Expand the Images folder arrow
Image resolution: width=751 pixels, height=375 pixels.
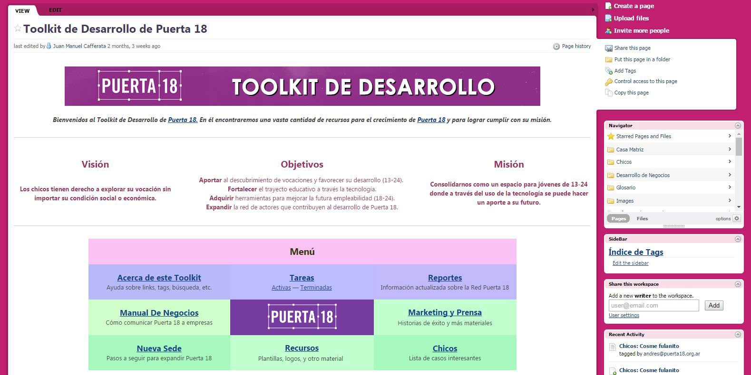[730, 200]
